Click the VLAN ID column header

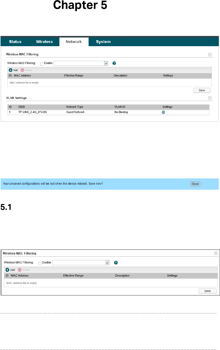[120, 107]
